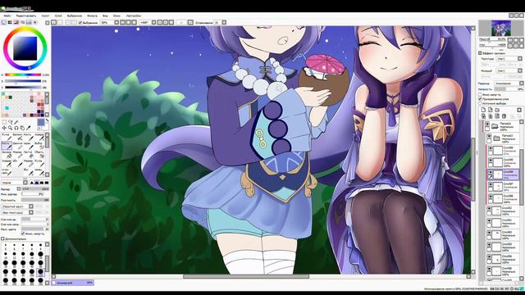This screenshot has height=295, width=525.
Task: Open the layer blending Режим dropdown
Action: (x=509, y=84)
